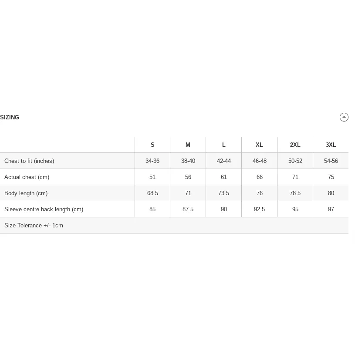Image resolution: width=355 pixels, height=355 pixels.
Task: Select the M size column header
Action: [x=188, y=145]
